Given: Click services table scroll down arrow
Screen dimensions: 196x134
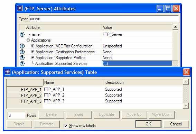Looking at the screenshot, I should point(186,106).
